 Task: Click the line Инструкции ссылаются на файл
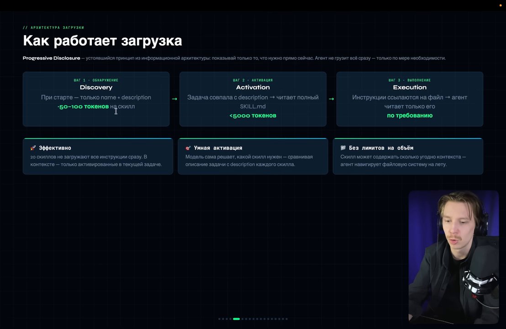[410, 97]
